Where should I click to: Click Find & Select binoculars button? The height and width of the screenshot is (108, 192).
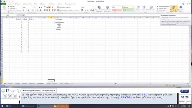pyautogui.click(x=181, y=9)
